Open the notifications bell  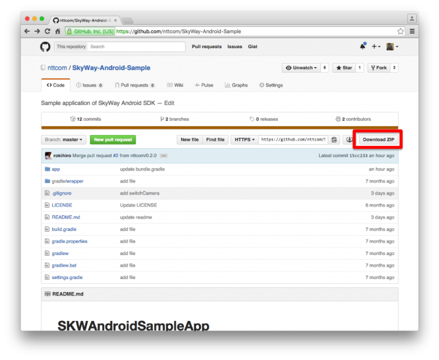362,47
